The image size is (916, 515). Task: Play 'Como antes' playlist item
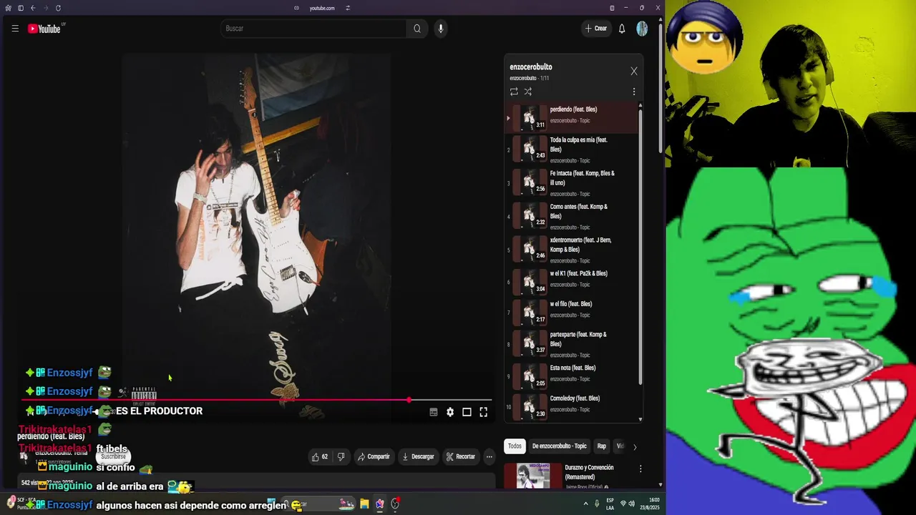point(572,216)
